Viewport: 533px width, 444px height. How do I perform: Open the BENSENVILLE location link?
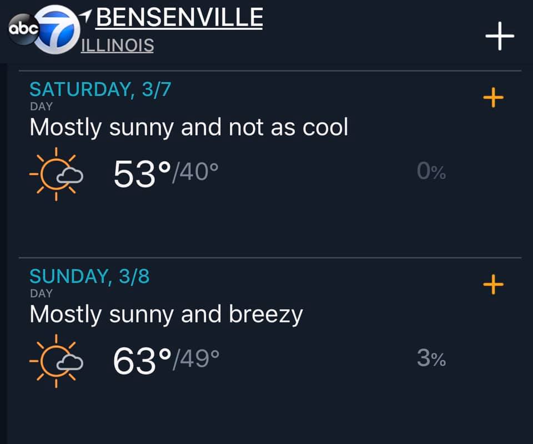pyautogui.click(x=179, y=18)
